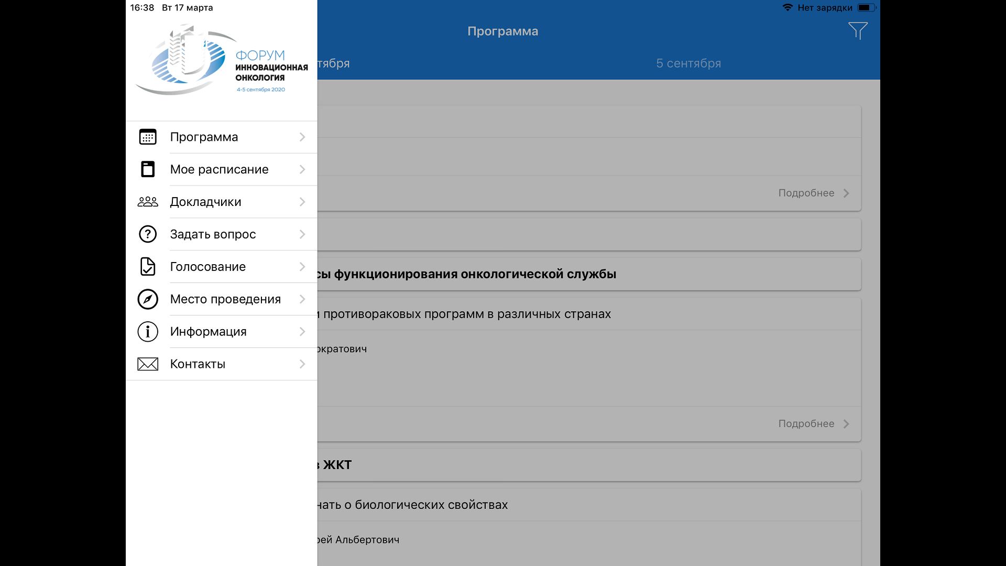1006x566 pixels.
Task: Click the Голосование document check icon
Action: [x=148, y=267]
